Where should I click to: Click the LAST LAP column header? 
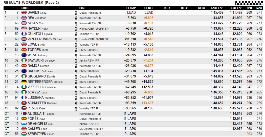(217, 8)
